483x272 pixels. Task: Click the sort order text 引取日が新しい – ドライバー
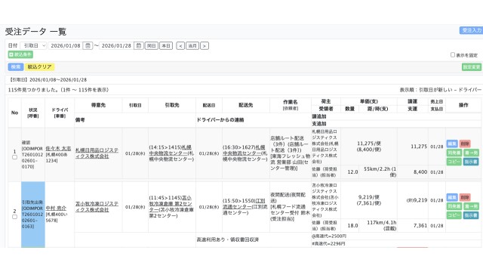click(450, 90)
